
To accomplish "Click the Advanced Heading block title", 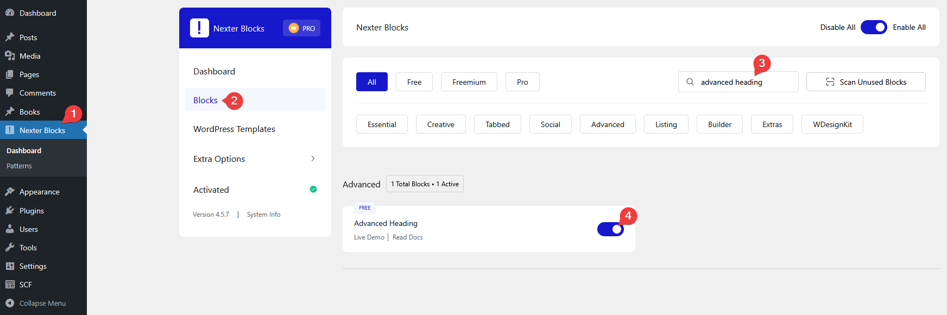I will [x=386, y=223].
